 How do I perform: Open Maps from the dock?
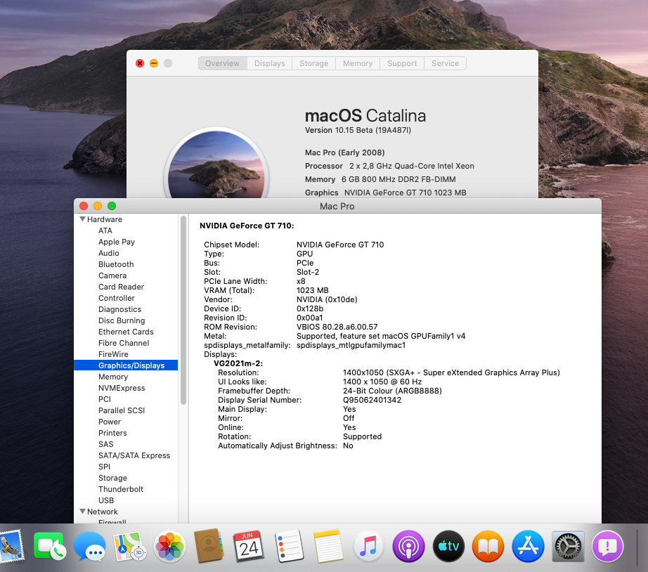click(129, 547)
